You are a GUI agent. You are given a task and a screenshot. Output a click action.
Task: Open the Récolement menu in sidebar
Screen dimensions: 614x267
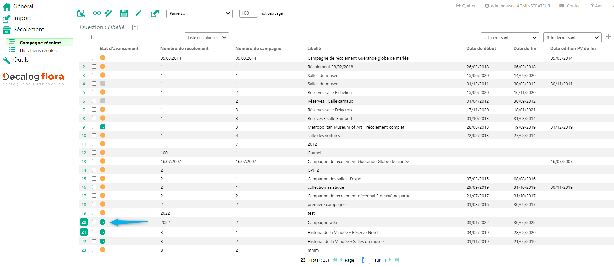(29, 29)
